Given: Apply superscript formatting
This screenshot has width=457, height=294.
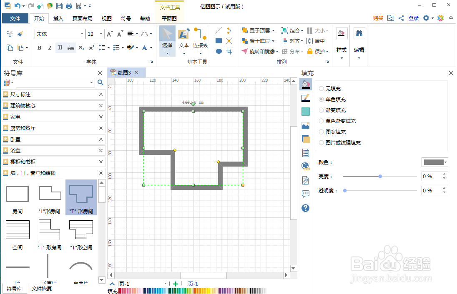Looking at the screenshot, I should pos(91,48).
